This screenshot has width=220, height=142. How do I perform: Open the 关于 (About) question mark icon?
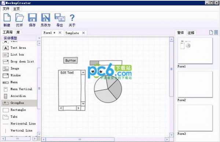click(72, 18)
